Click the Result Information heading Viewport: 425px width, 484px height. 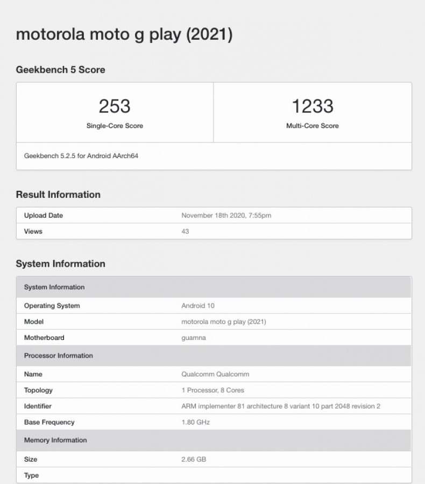(x=58, y=195)
